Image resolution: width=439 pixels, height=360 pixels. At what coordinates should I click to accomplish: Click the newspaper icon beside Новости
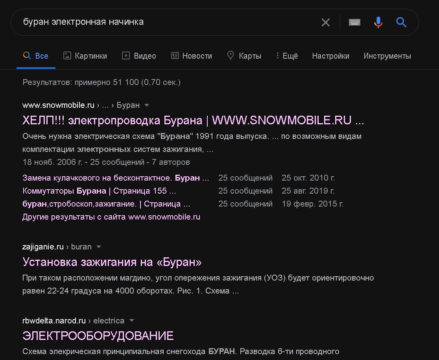pos(175,55)
